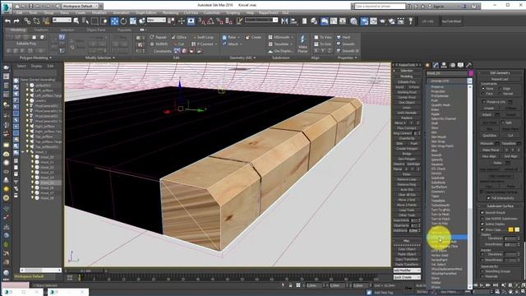Click the Align tool icon
526x296 pixels.
pyautogui.click(x=294, y=21)
